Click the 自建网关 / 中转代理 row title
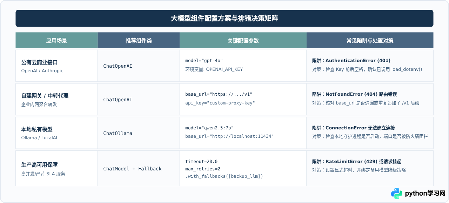 pyautogui.click(x=45, y=96)
